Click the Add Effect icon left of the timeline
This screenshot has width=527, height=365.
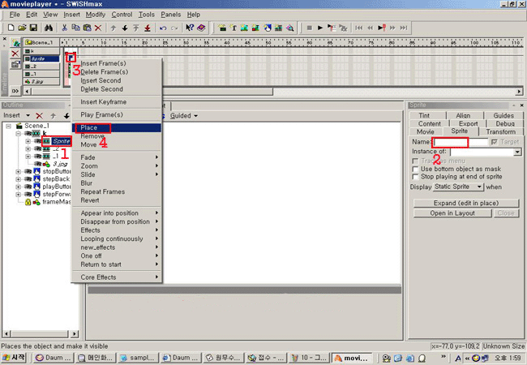(x=15, y=43)
